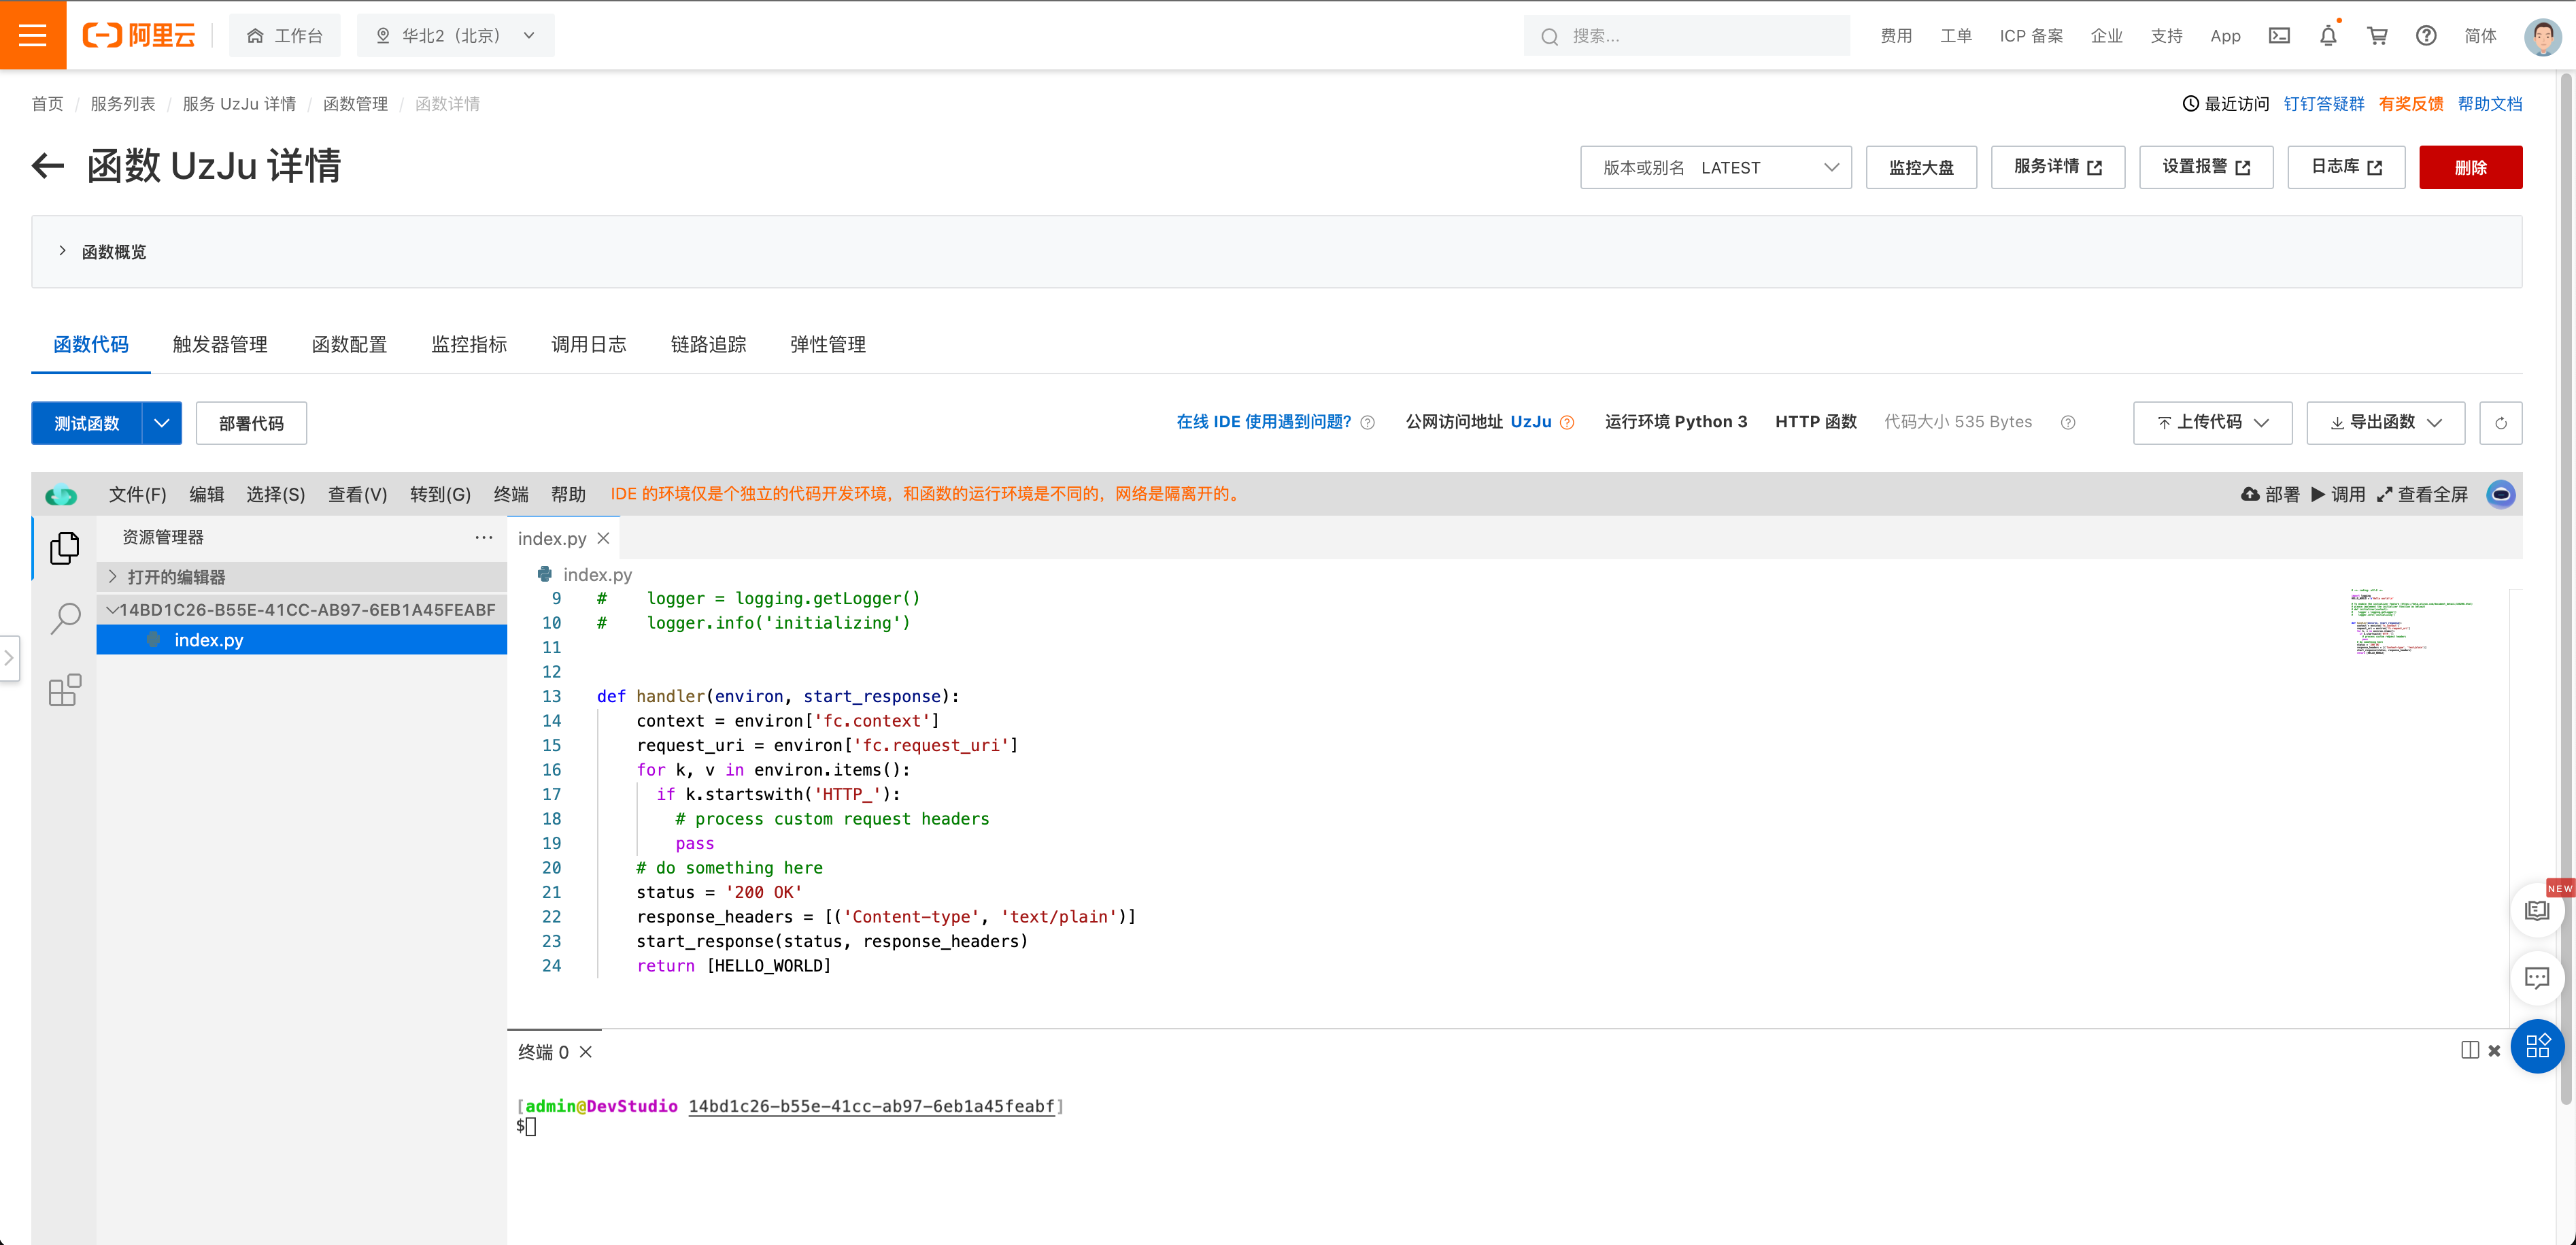Screen dimensions: 2576x1245
Task: Expand the left edge collapsed panel
Action: point(9,659)
